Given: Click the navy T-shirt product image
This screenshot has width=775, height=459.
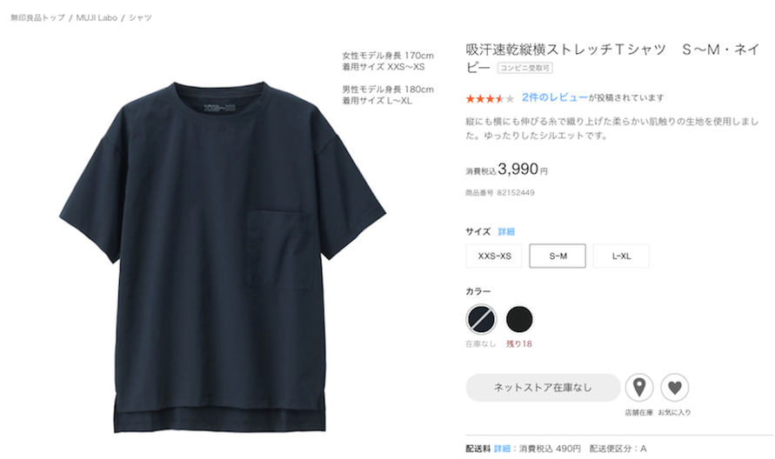Looking at the screenshot, I should click(223, 257).
